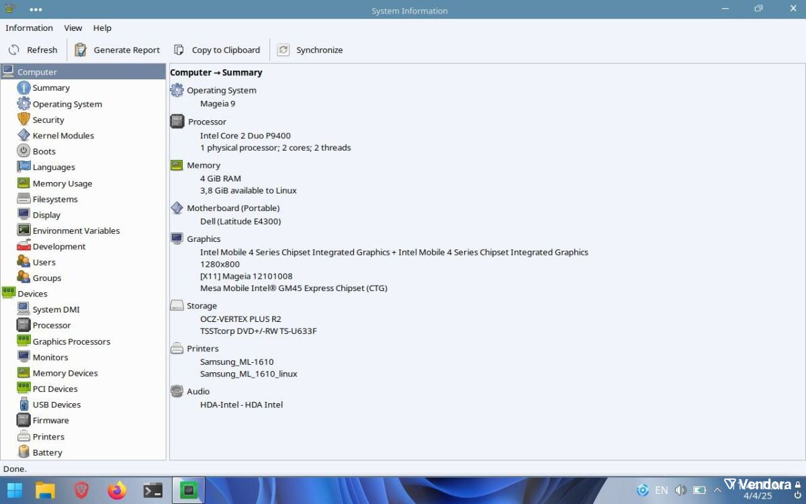Viewport: 806px width, 504px height.
Task: Click the Users icon in the sidebar
Action: (24, 262)
